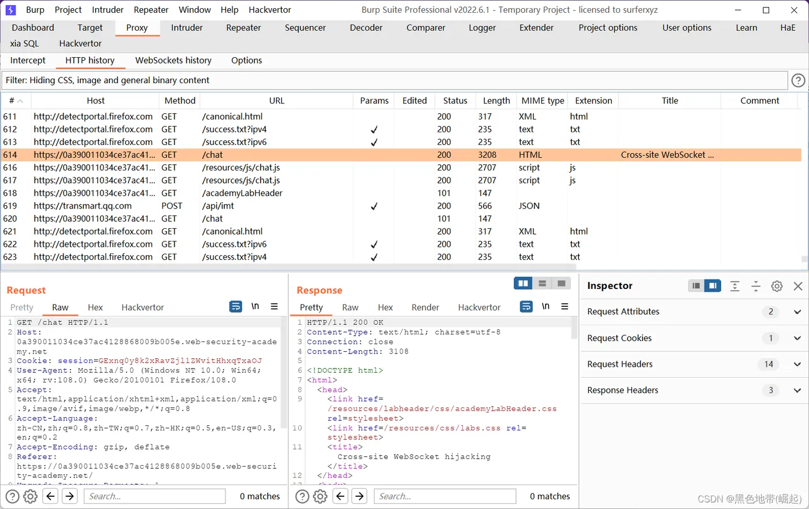
Task: Collapse all Inspector sections icon
Action: pyautogui.click(x=755, y=286)
